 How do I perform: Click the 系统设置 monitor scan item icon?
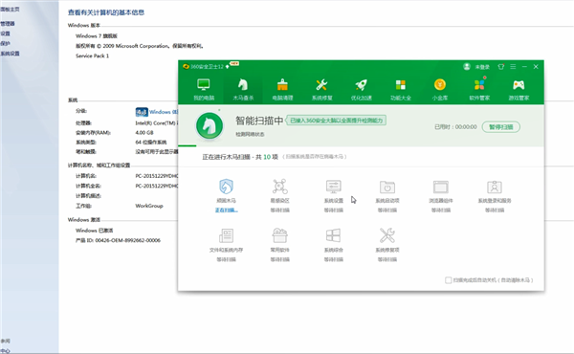pyautogui.click(x=334, y=187)
